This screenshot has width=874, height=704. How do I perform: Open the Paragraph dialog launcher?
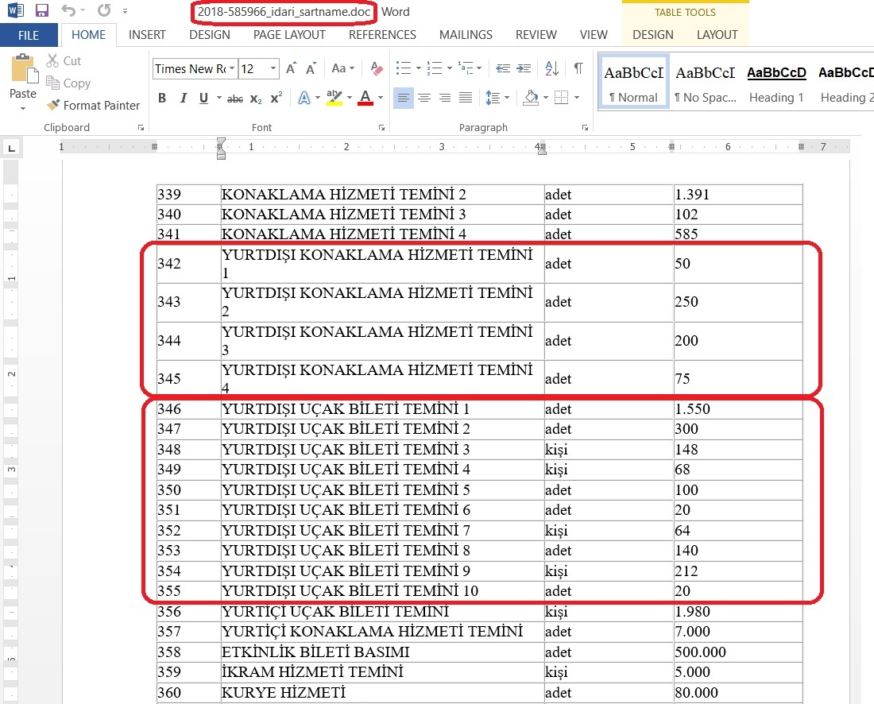pos(586,128)
